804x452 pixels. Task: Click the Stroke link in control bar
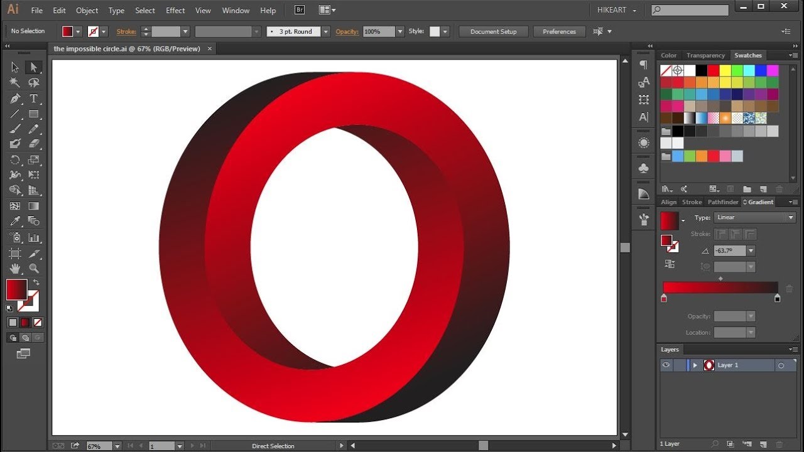coord(126,31)
